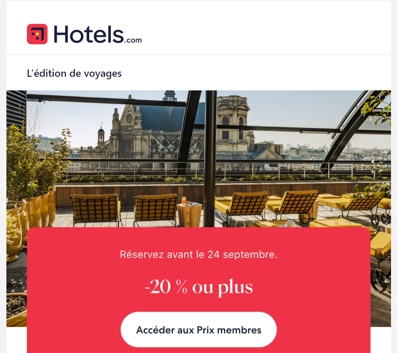397x353 pixels.
Task: Click the black central pillar in photo
Action: click(211, 159)
